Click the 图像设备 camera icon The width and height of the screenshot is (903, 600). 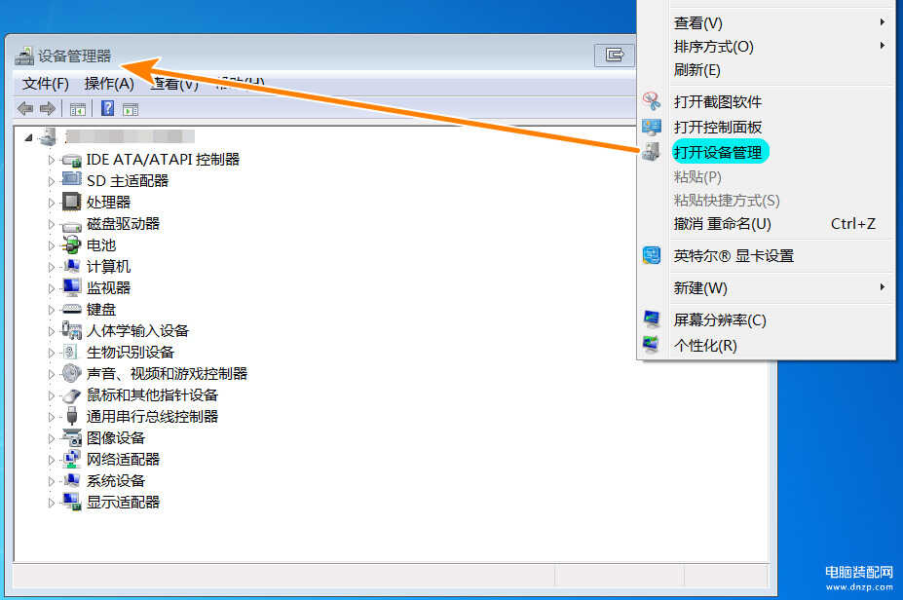(71, 437)
